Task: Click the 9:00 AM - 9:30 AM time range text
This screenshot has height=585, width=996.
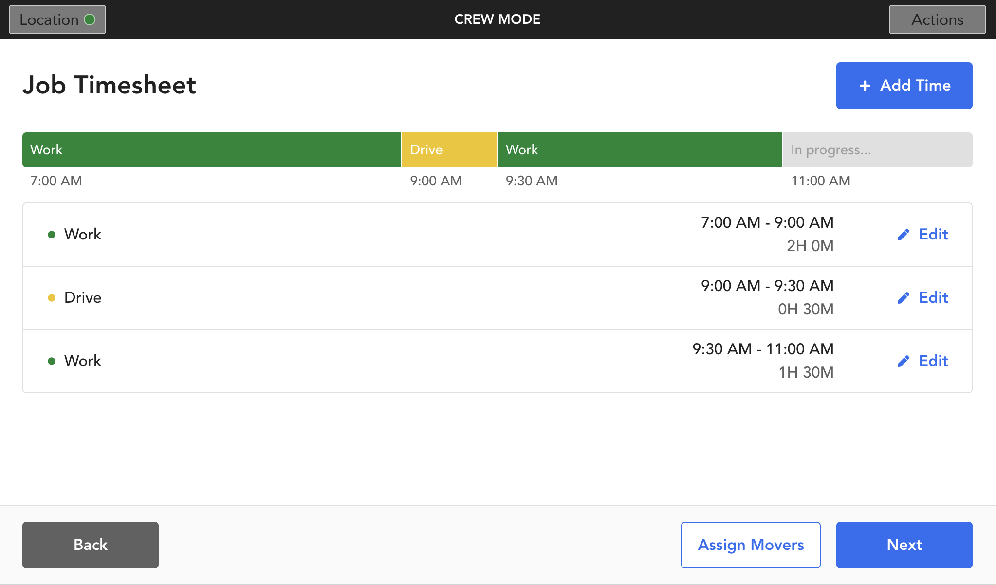Action: tap(767, 286)
